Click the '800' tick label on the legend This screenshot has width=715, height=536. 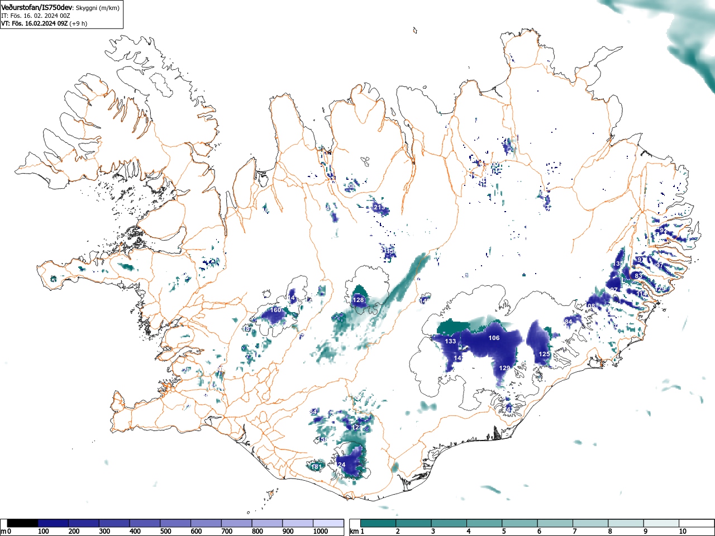tap(258, 532)
